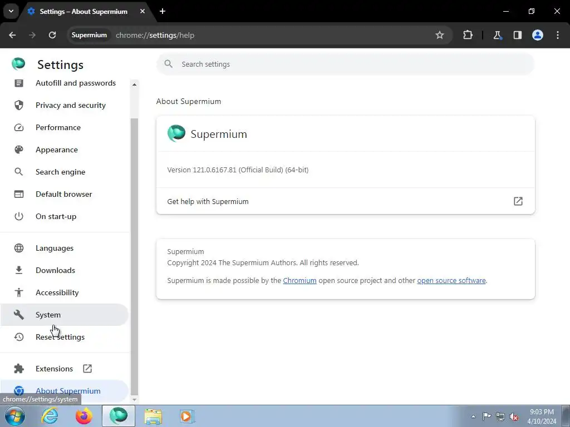
Task: Reload the current page
Action: [52, 35]
